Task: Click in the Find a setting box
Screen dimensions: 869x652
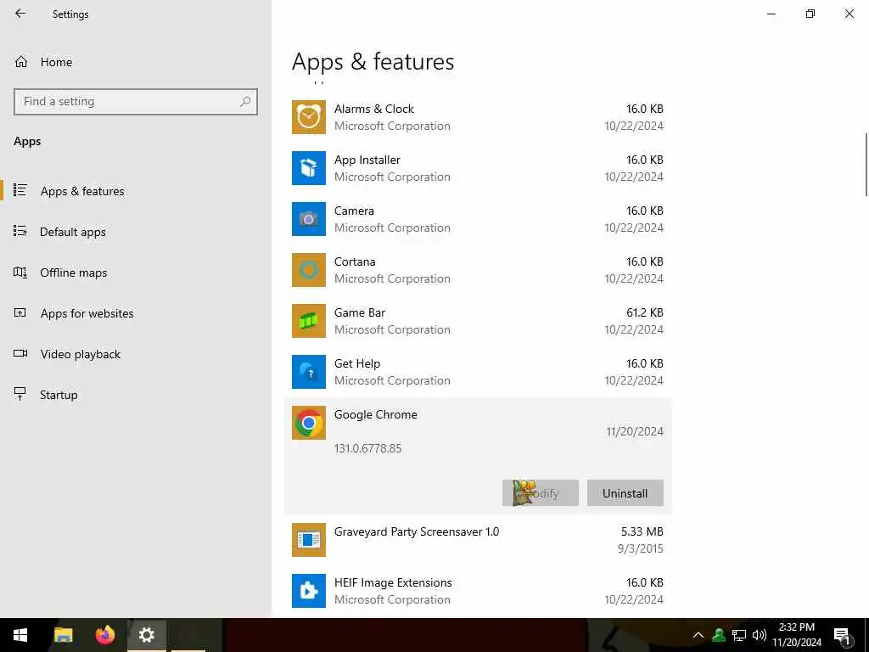Action: click(x=136, y=102)
